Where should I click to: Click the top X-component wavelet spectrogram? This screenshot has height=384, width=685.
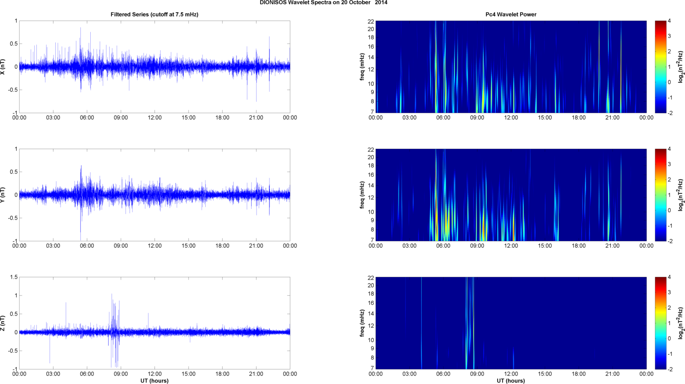click(511, 67)
